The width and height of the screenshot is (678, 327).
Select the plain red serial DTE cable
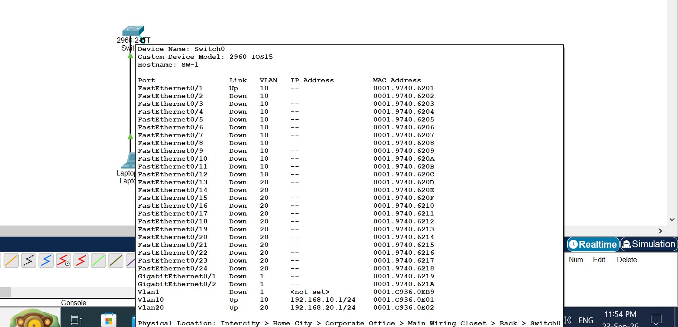(x=81, y=260)
